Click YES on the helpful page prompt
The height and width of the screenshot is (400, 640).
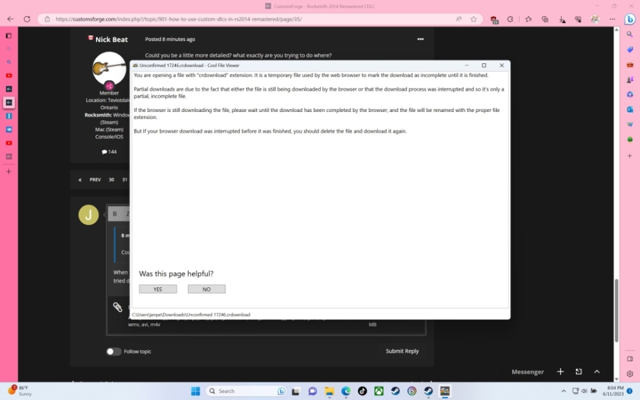[157, 289]
